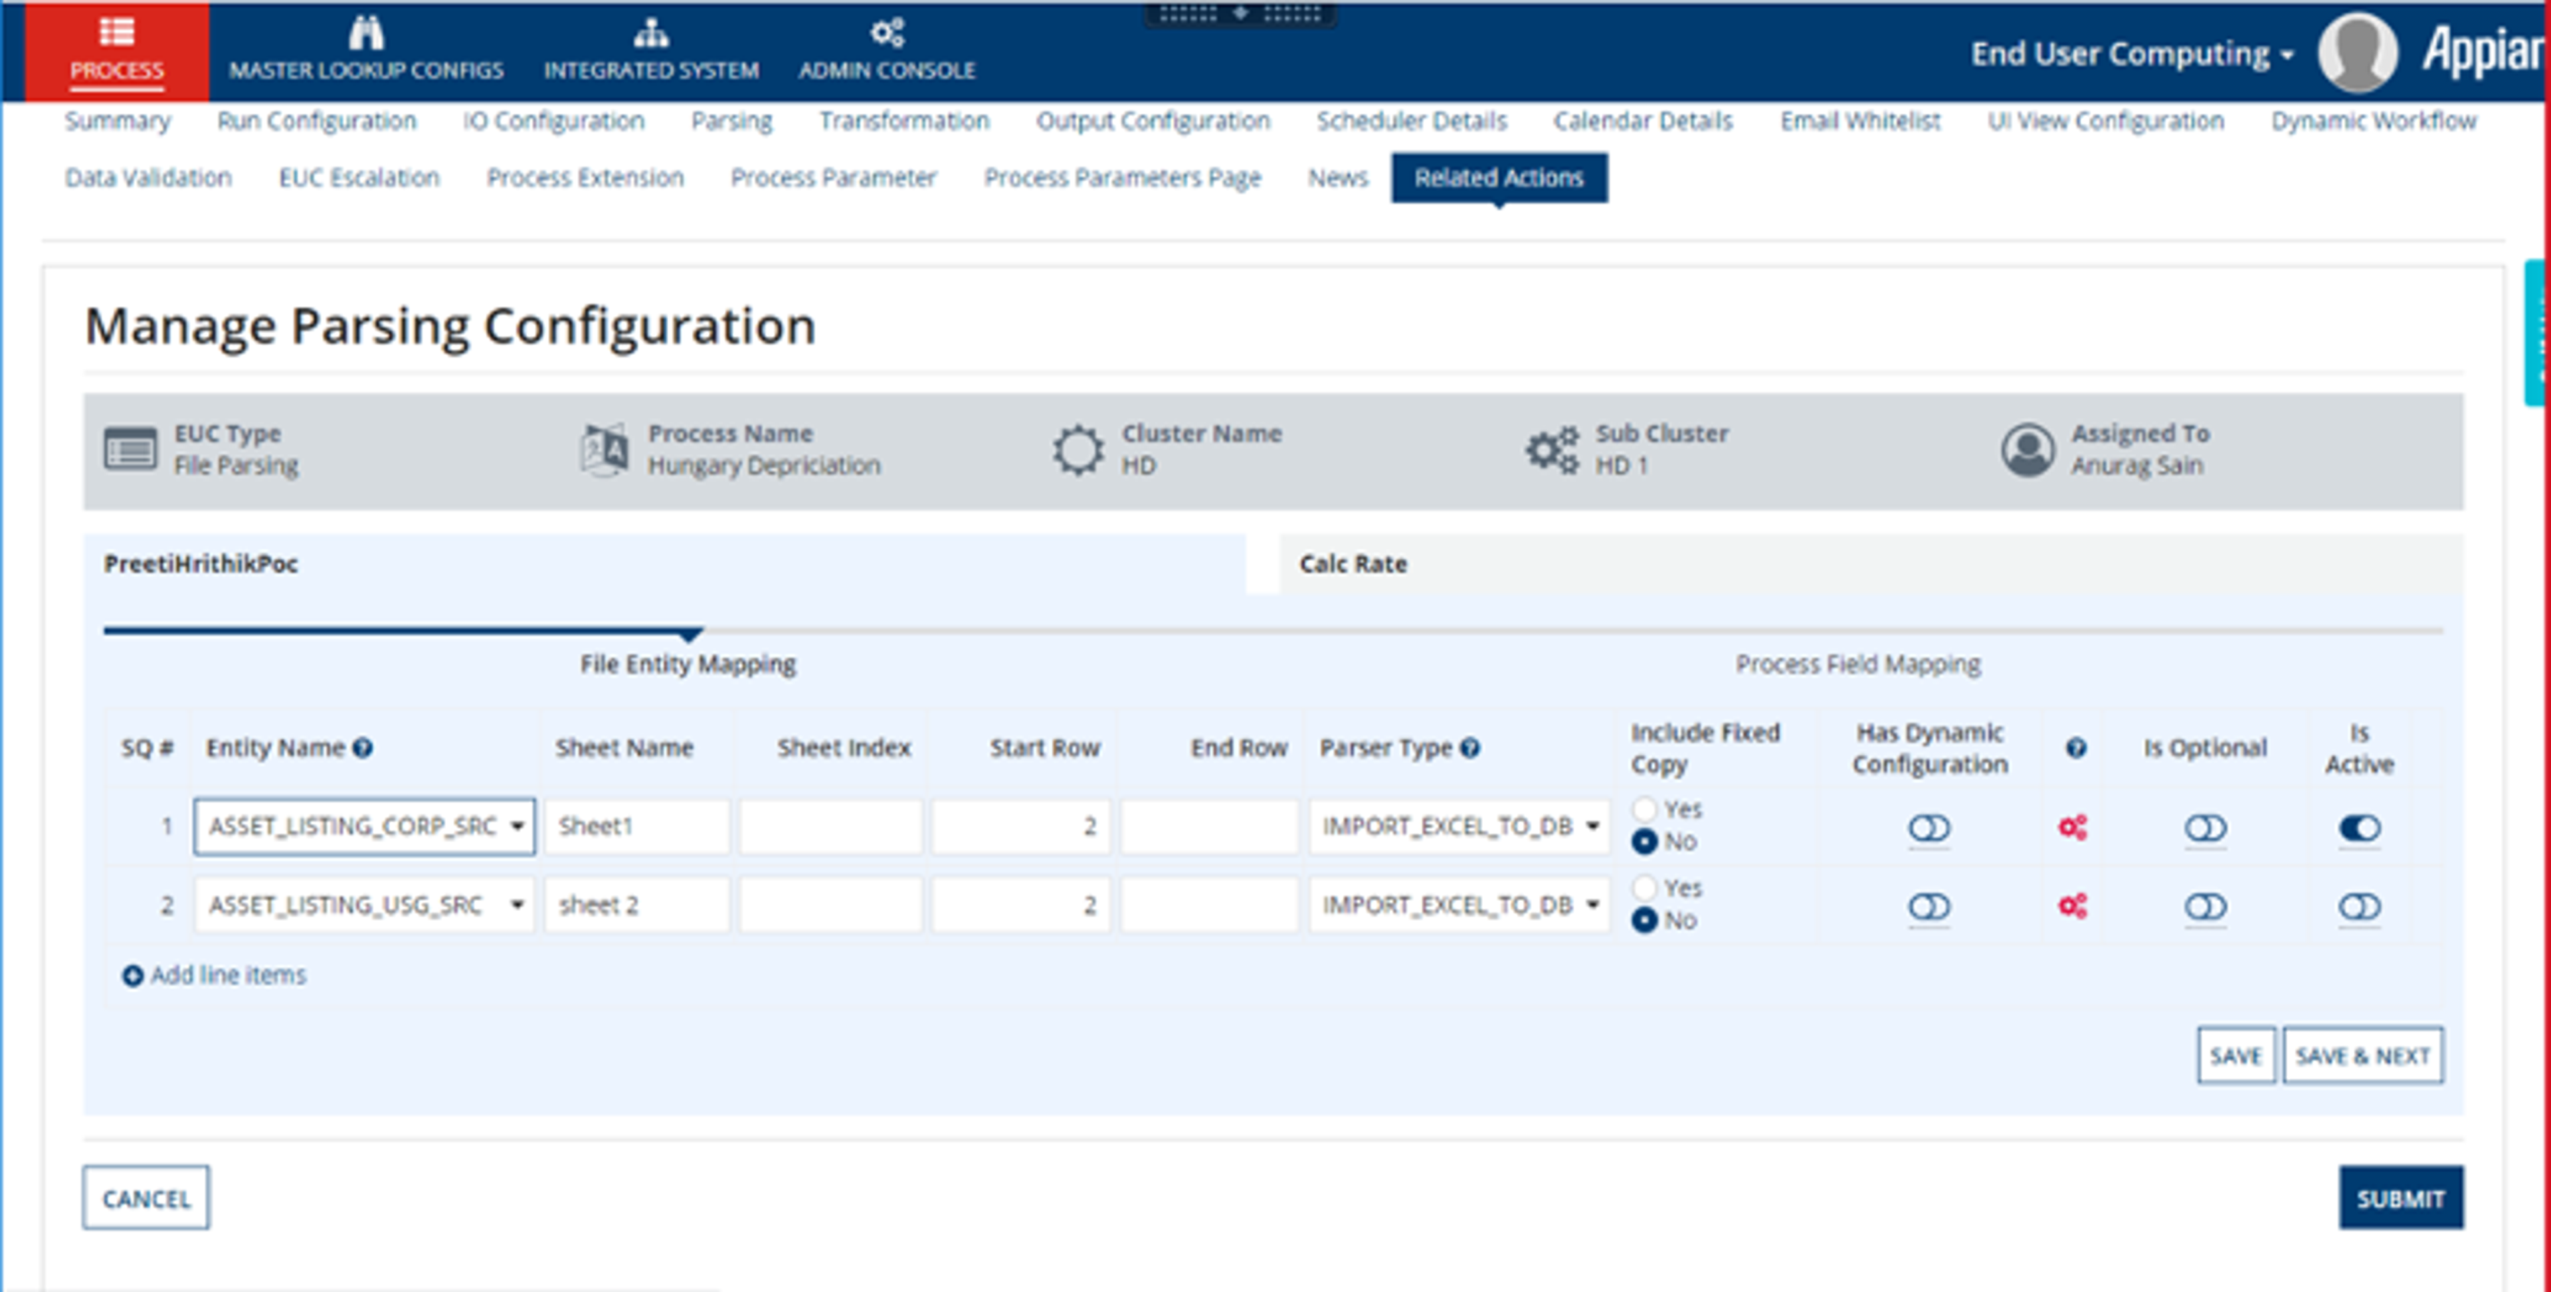Screen dimensions: 2551x1292
Task: Switch to Run Configuration tab
Action: (317, 121)
